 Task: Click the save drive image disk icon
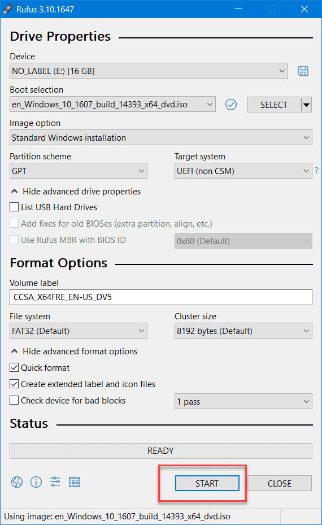coord(303,71)
